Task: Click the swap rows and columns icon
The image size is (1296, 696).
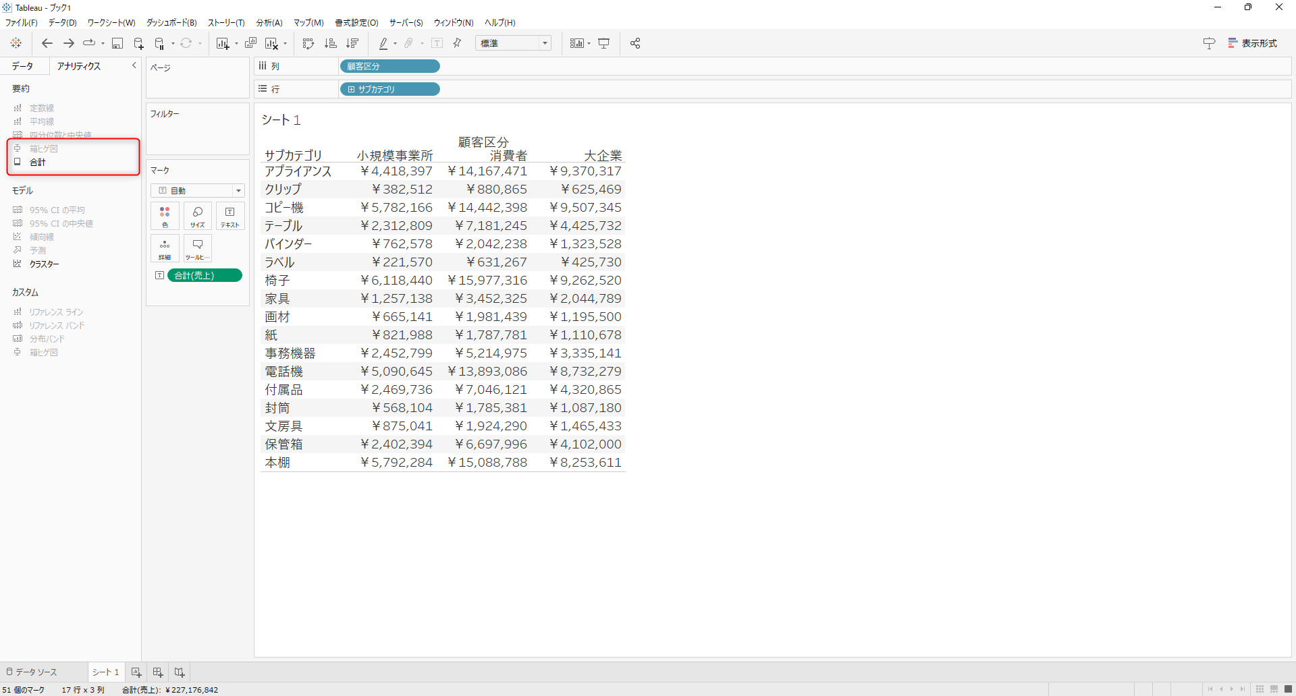Action: coord(308,44)
